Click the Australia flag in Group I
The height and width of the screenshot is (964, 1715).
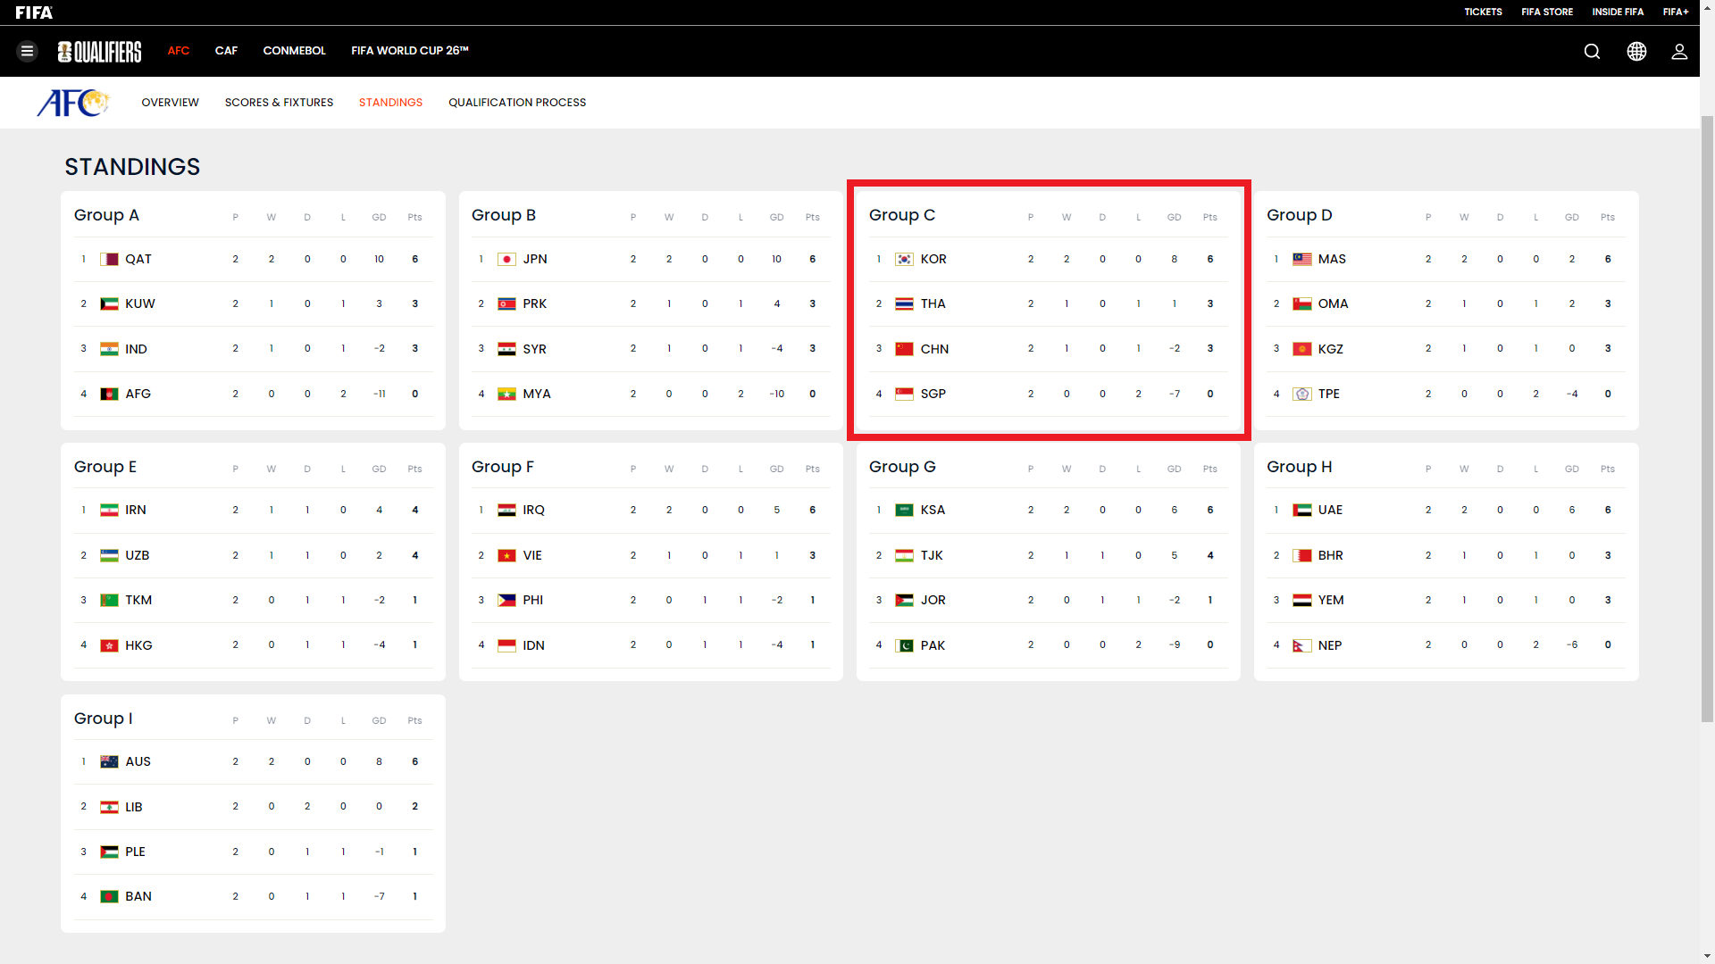point(109,761)
